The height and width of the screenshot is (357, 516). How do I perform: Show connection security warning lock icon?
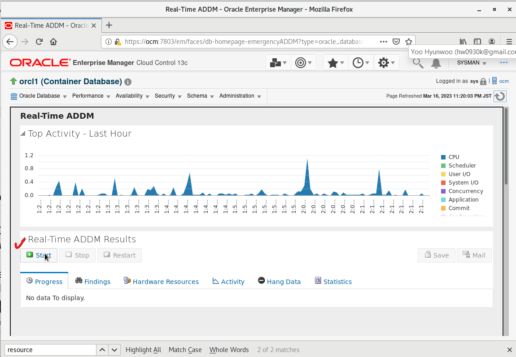click(118, 42)
